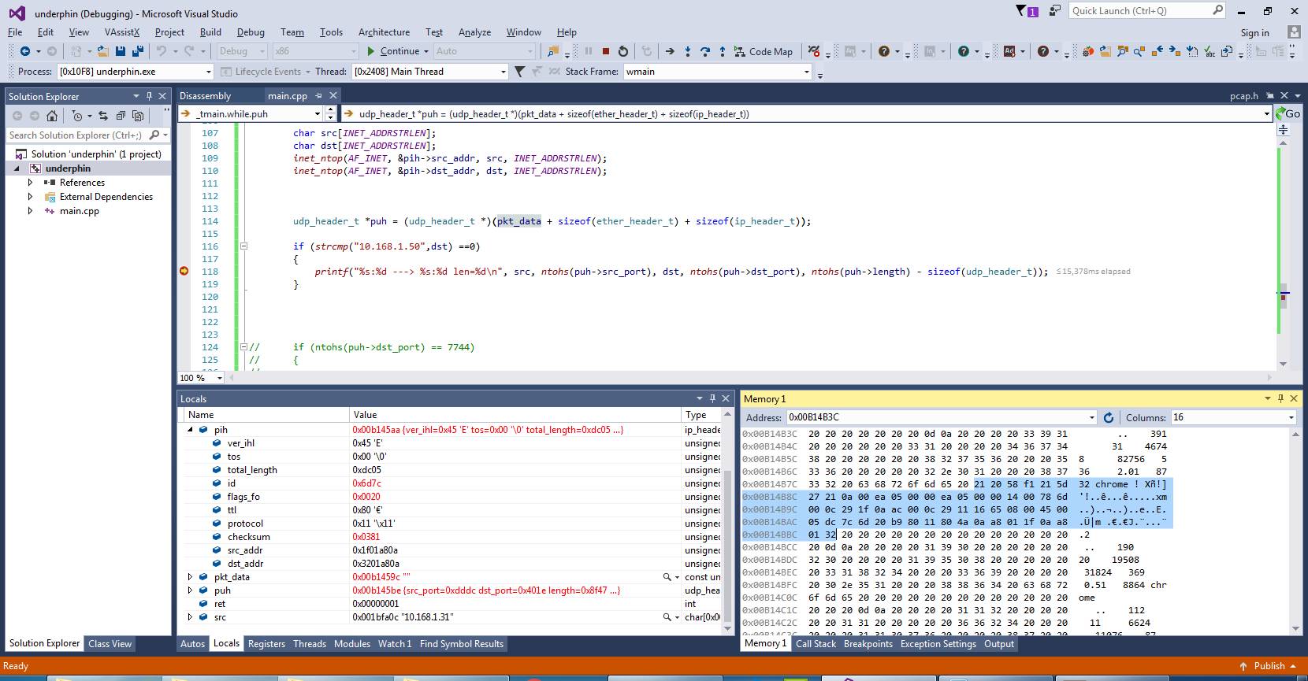Click the Step Out icon
The image size is (1308, 681).
point(723,51)
